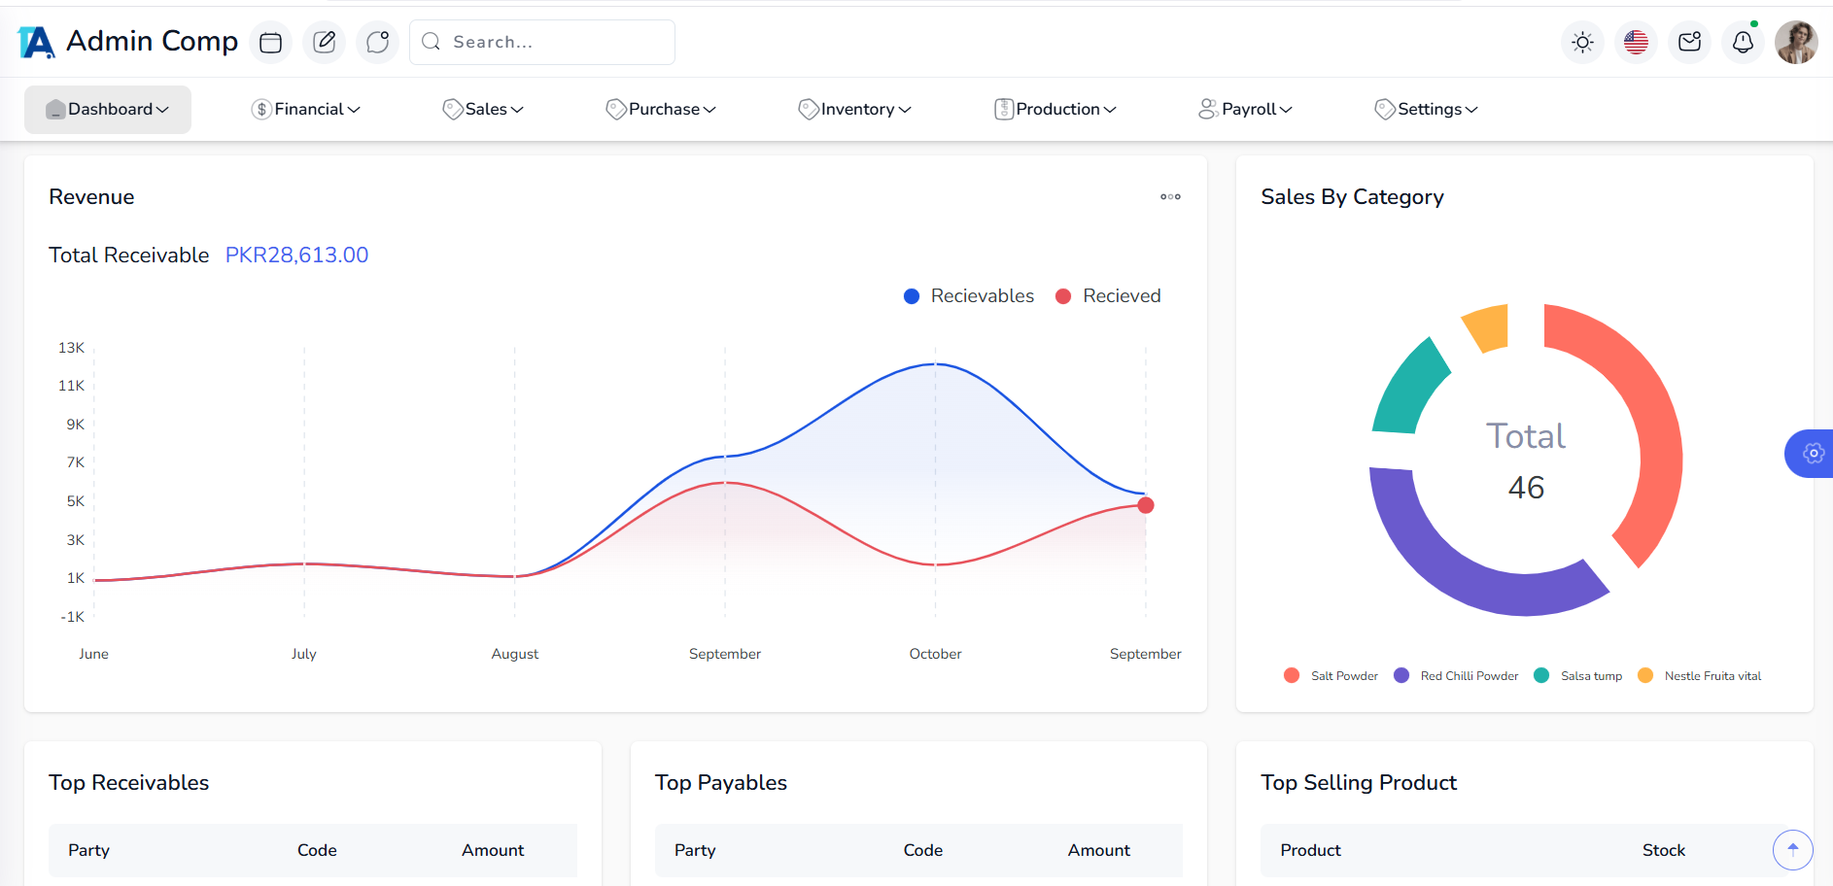Select the US flag language icon
The image size is (1833, 886).
click(x=1636, y=43)
